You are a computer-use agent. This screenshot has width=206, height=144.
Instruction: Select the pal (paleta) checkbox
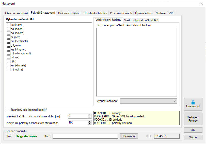coord(9,33)
